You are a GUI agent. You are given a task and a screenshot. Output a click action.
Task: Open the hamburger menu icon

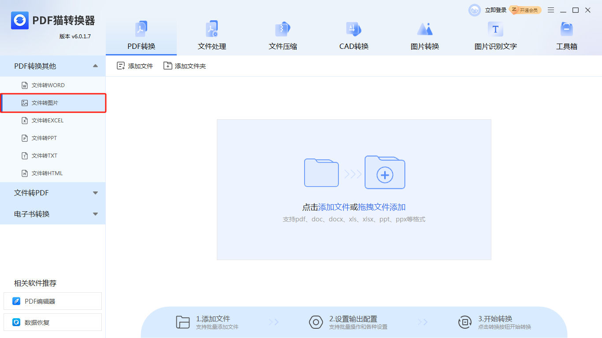pyautogui.click(x=551, y=10)
